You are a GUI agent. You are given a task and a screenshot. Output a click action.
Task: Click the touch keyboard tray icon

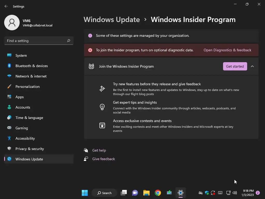[220, 193]
